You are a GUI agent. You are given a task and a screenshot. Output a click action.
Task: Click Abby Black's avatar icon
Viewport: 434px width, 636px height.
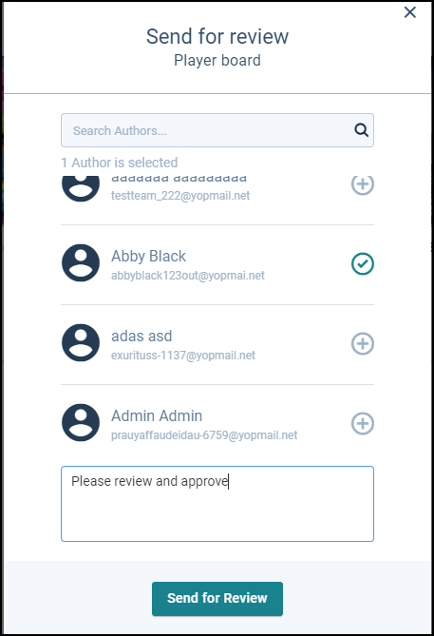click(81, 262)
